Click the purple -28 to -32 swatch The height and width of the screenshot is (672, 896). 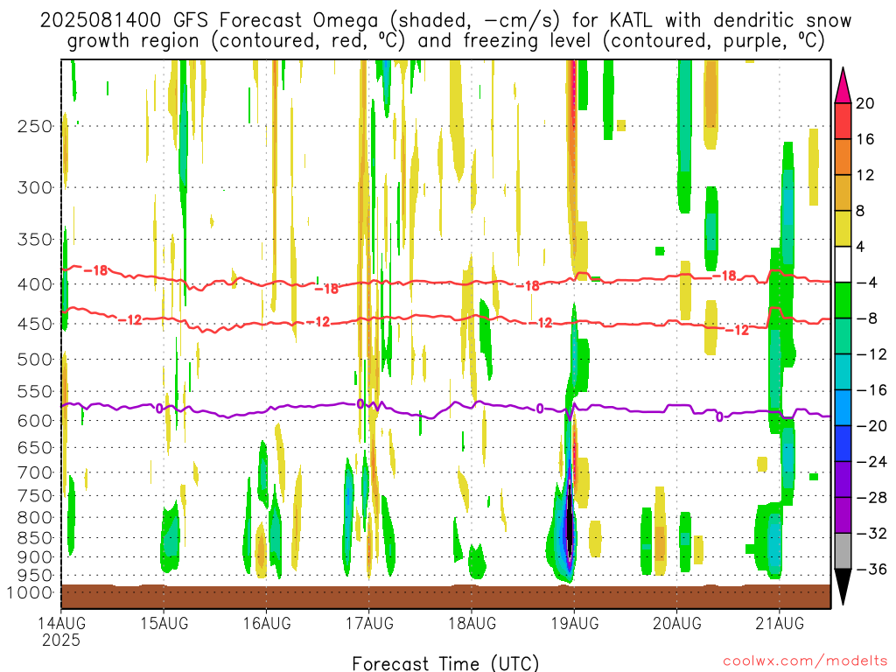click(x=843, y=515)
